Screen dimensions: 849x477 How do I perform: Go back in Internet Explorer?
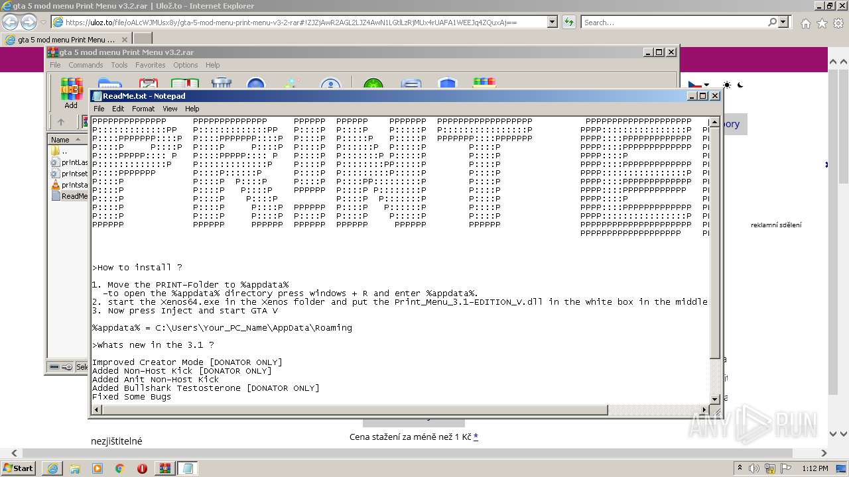[x=11, y=22]
